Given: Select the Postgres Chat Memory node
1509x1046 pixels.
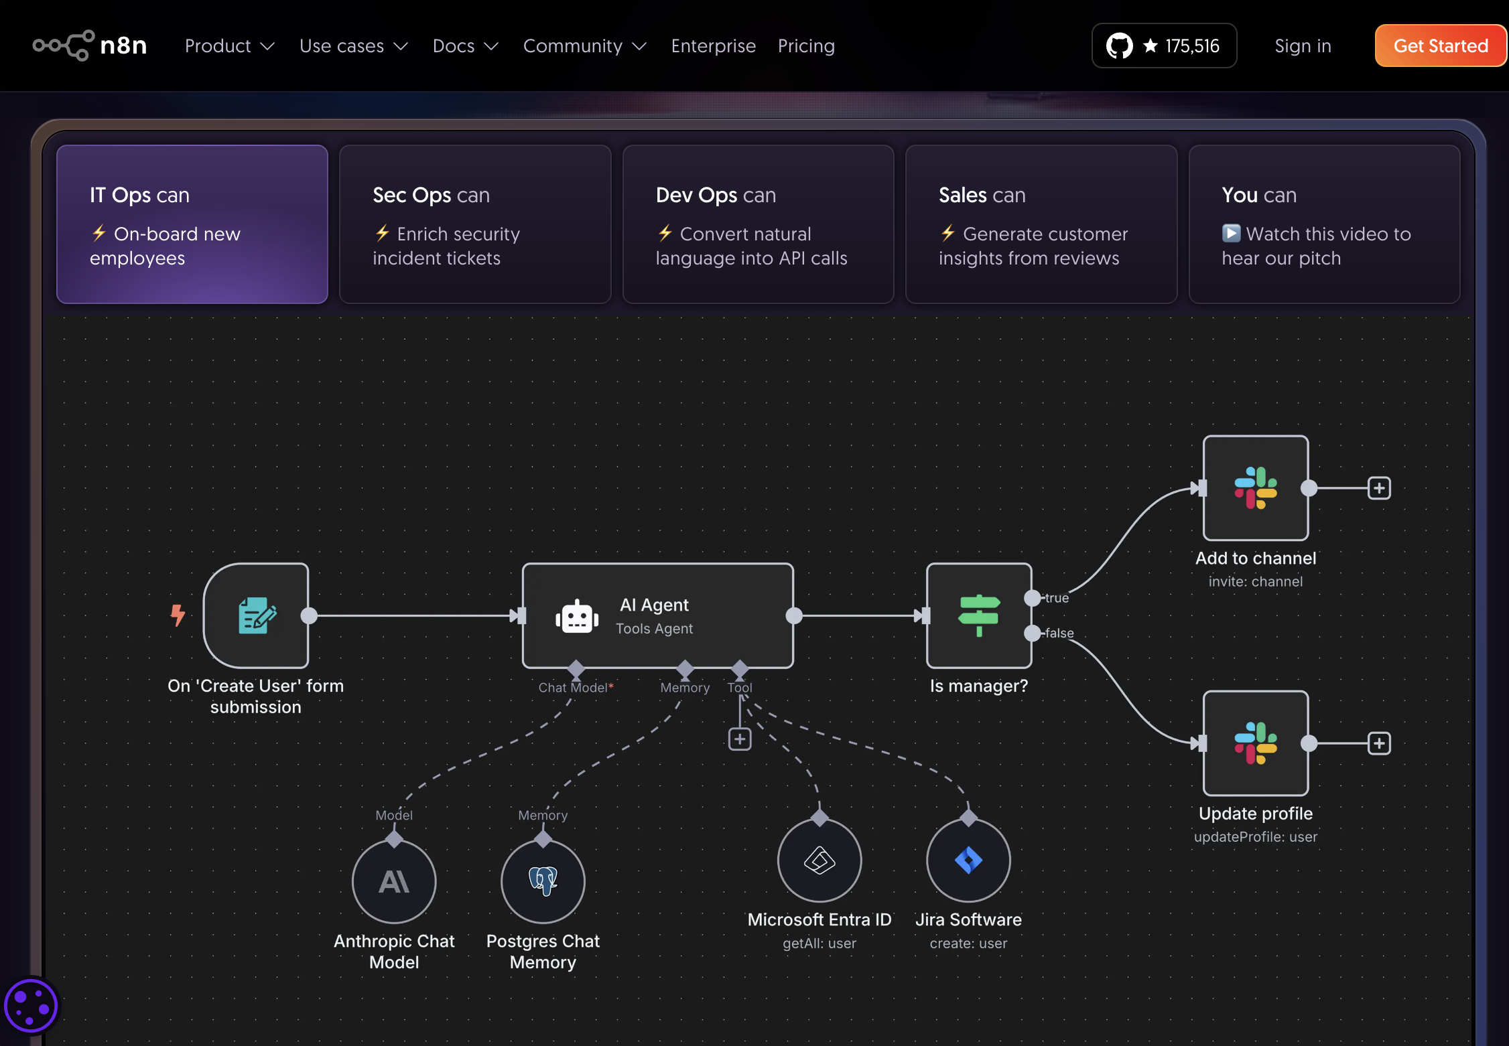Looking at the screenshot, I should (543, 882).
